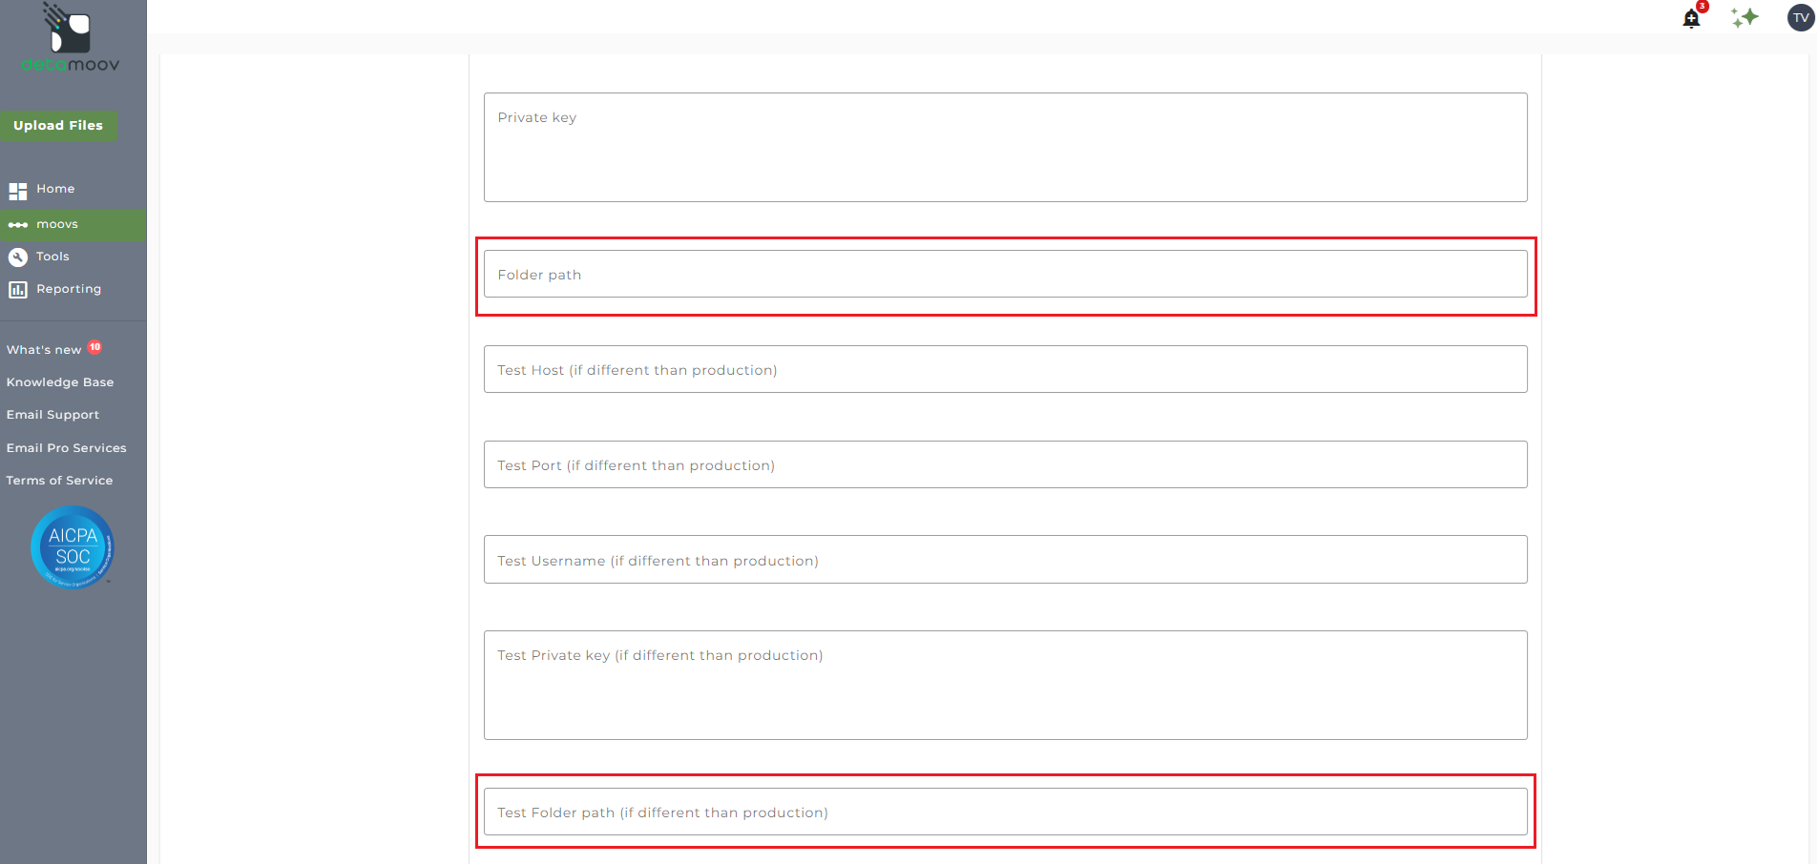Screen dimensions: 1817x864
Task: Click the Reporting chart icon
Action: tap(18, 290)
